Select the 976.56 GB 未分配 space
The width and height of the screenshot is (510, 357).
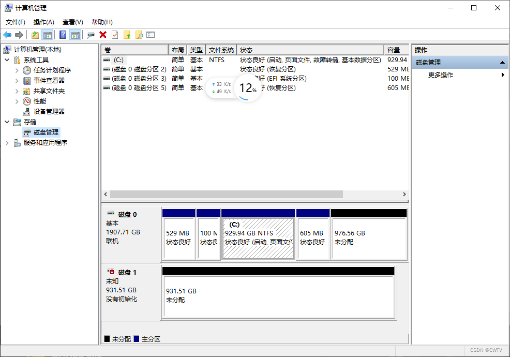tap(369, 234)
